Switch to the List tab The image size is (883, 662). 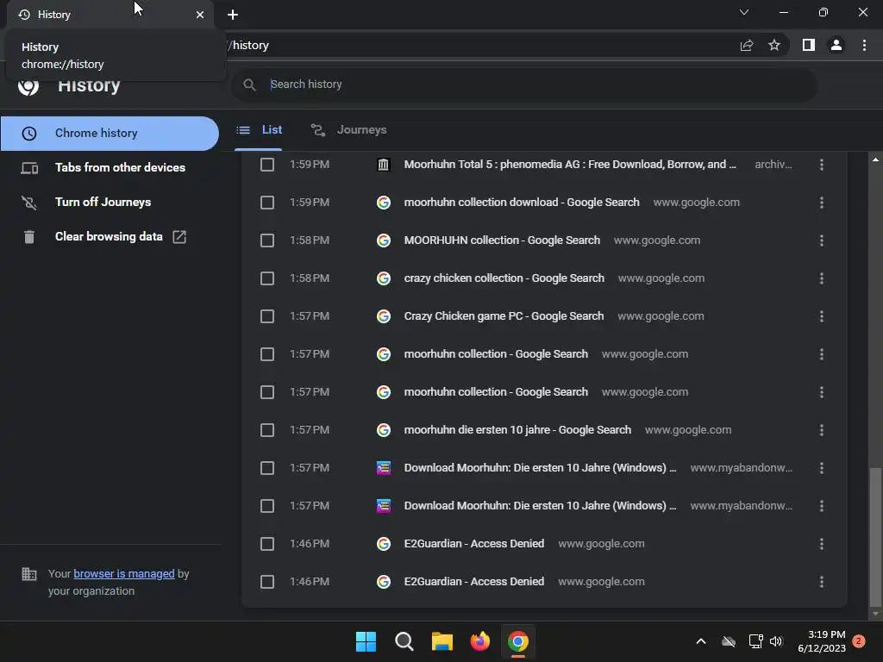pyautogui.click(x=259, y=130)
